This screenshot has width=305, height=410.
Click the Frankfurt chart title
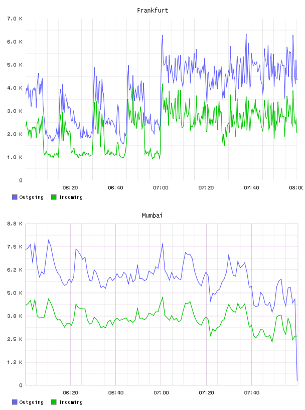coord(152,11)
